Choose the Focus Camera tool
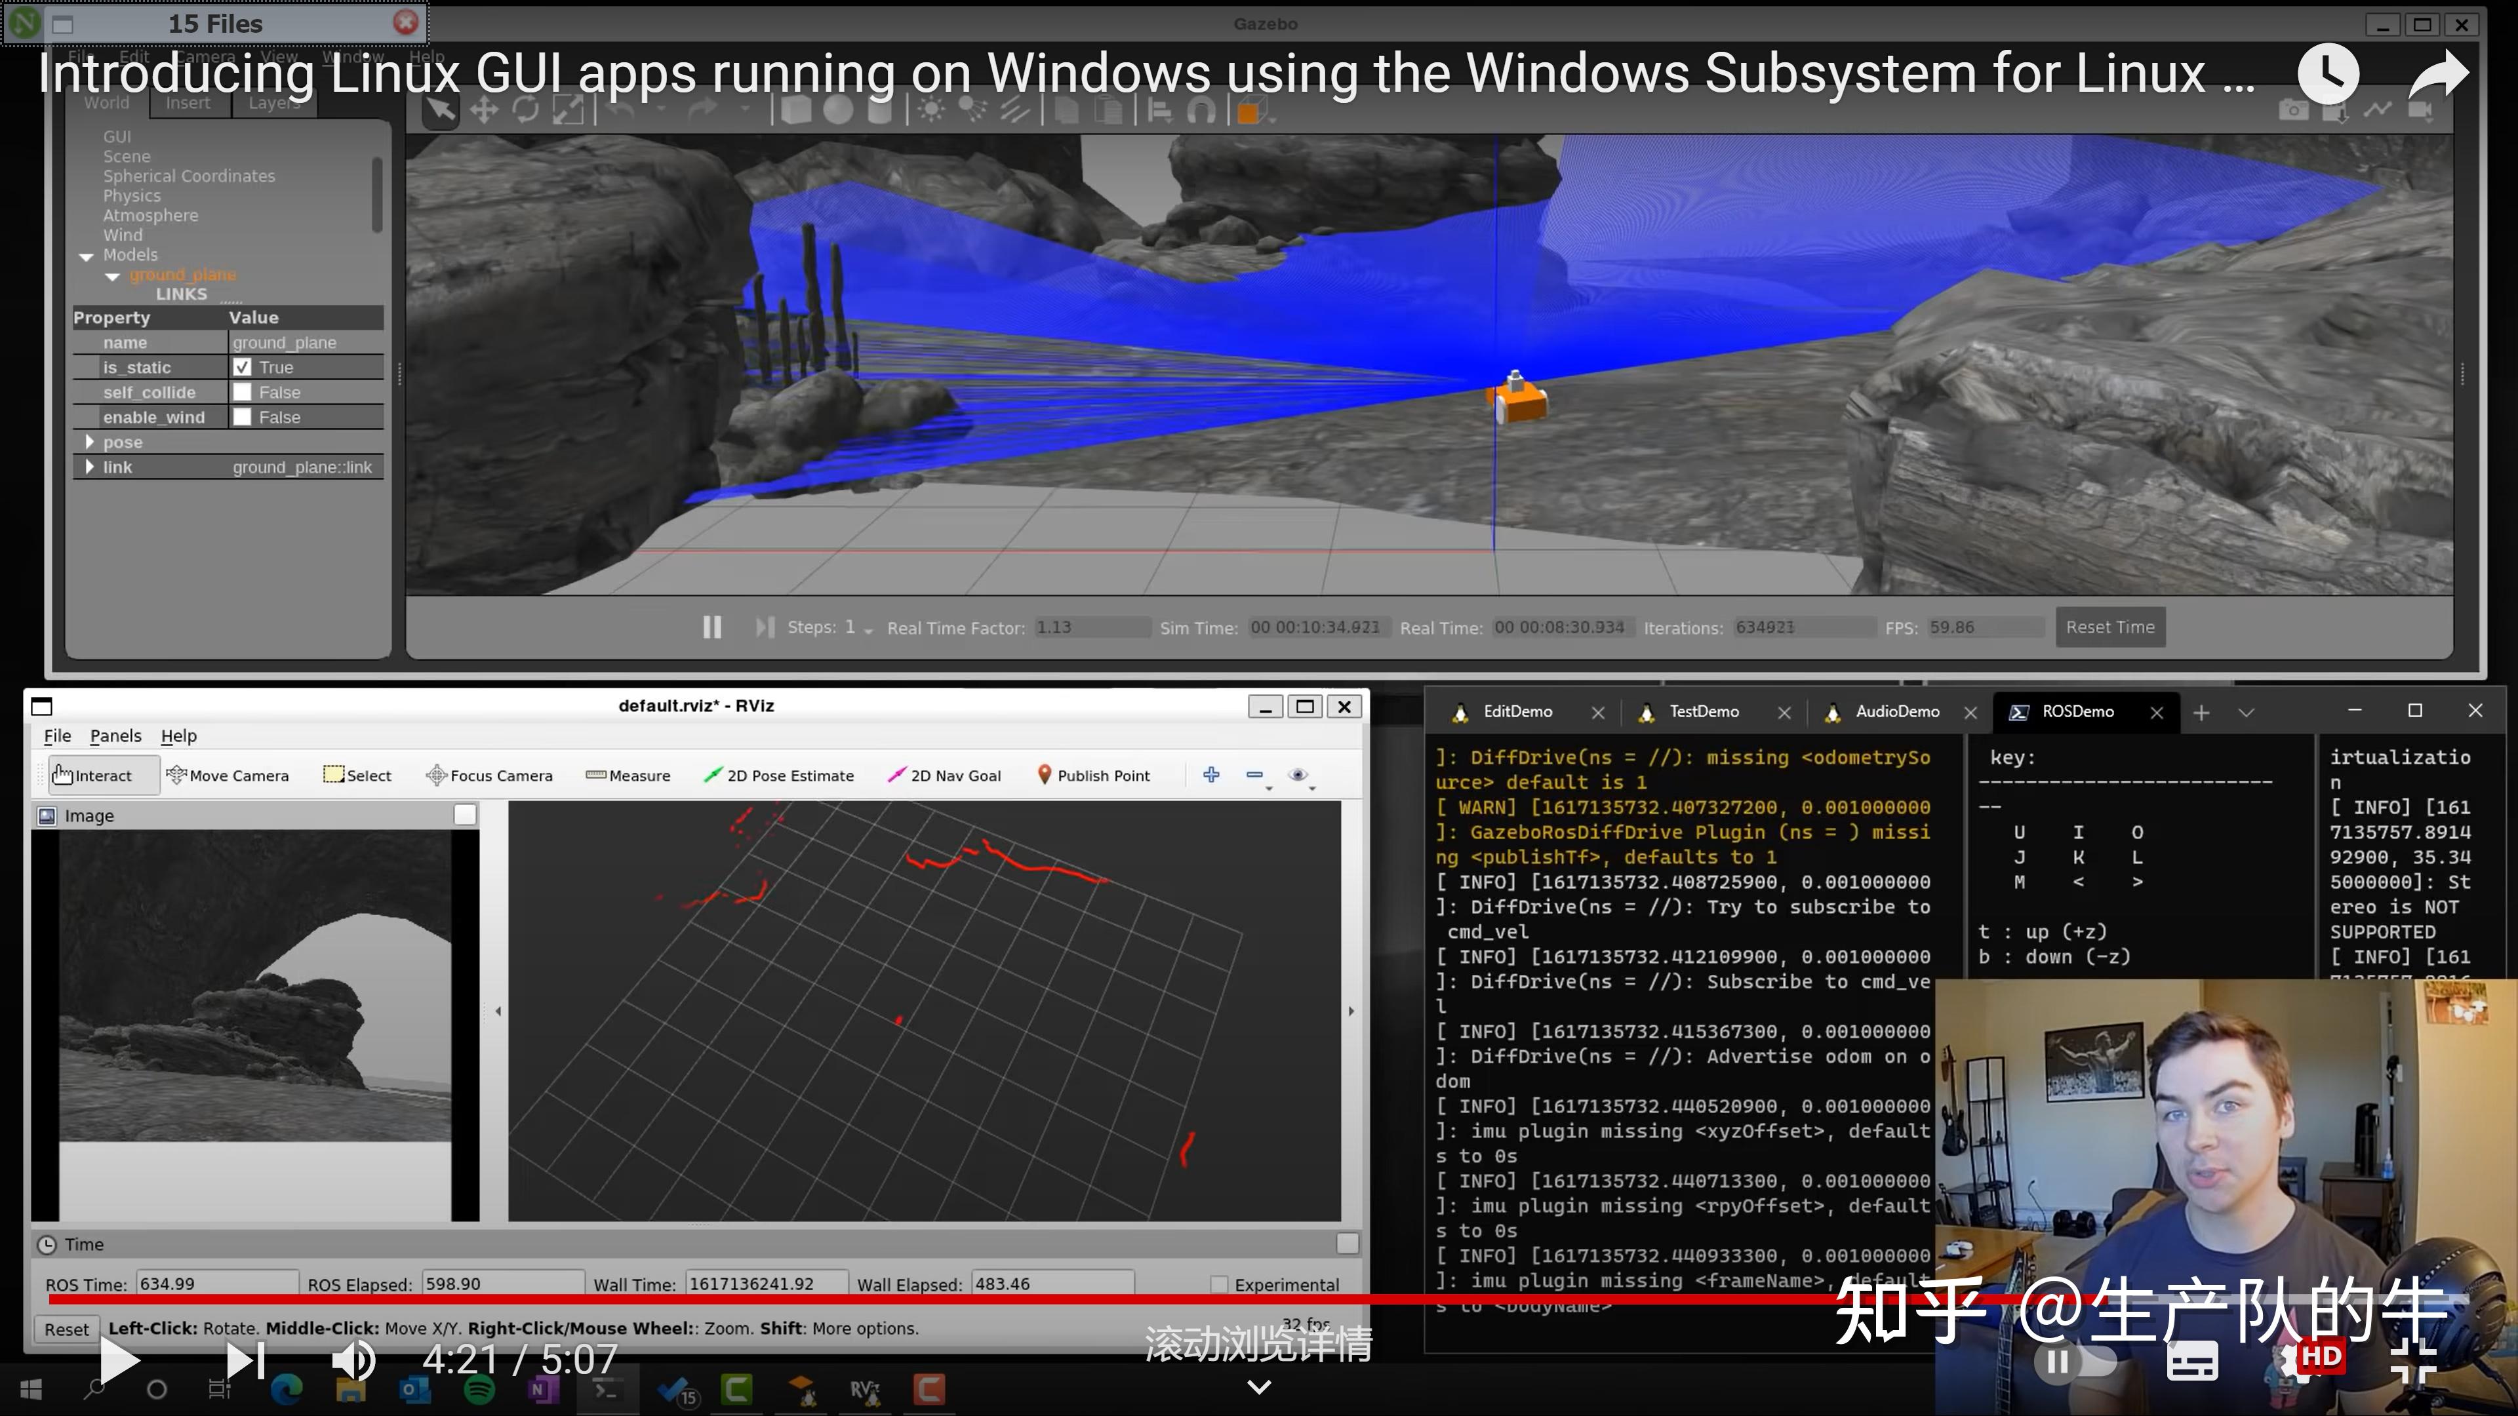Viewport: 2518px width, 1416px height. pos(489,775)
